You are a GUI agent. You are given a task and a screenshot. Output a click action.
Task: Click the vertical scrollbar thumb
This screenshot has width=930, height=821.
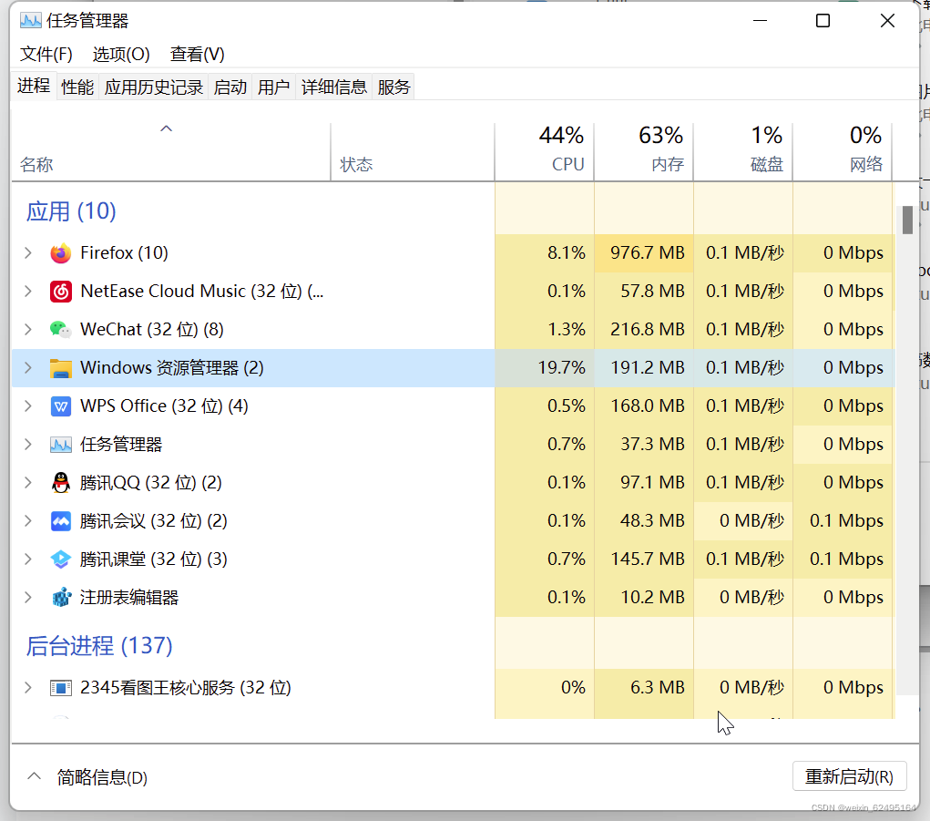(907, 221)
